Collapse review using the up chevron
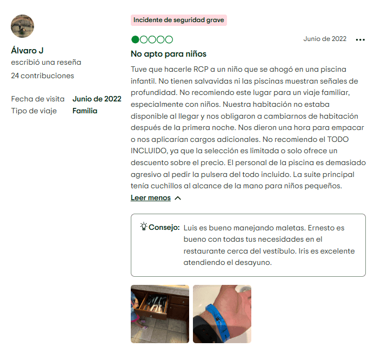Image resolution: width=381 pixels, height=348 pixels. pos(178,198)
